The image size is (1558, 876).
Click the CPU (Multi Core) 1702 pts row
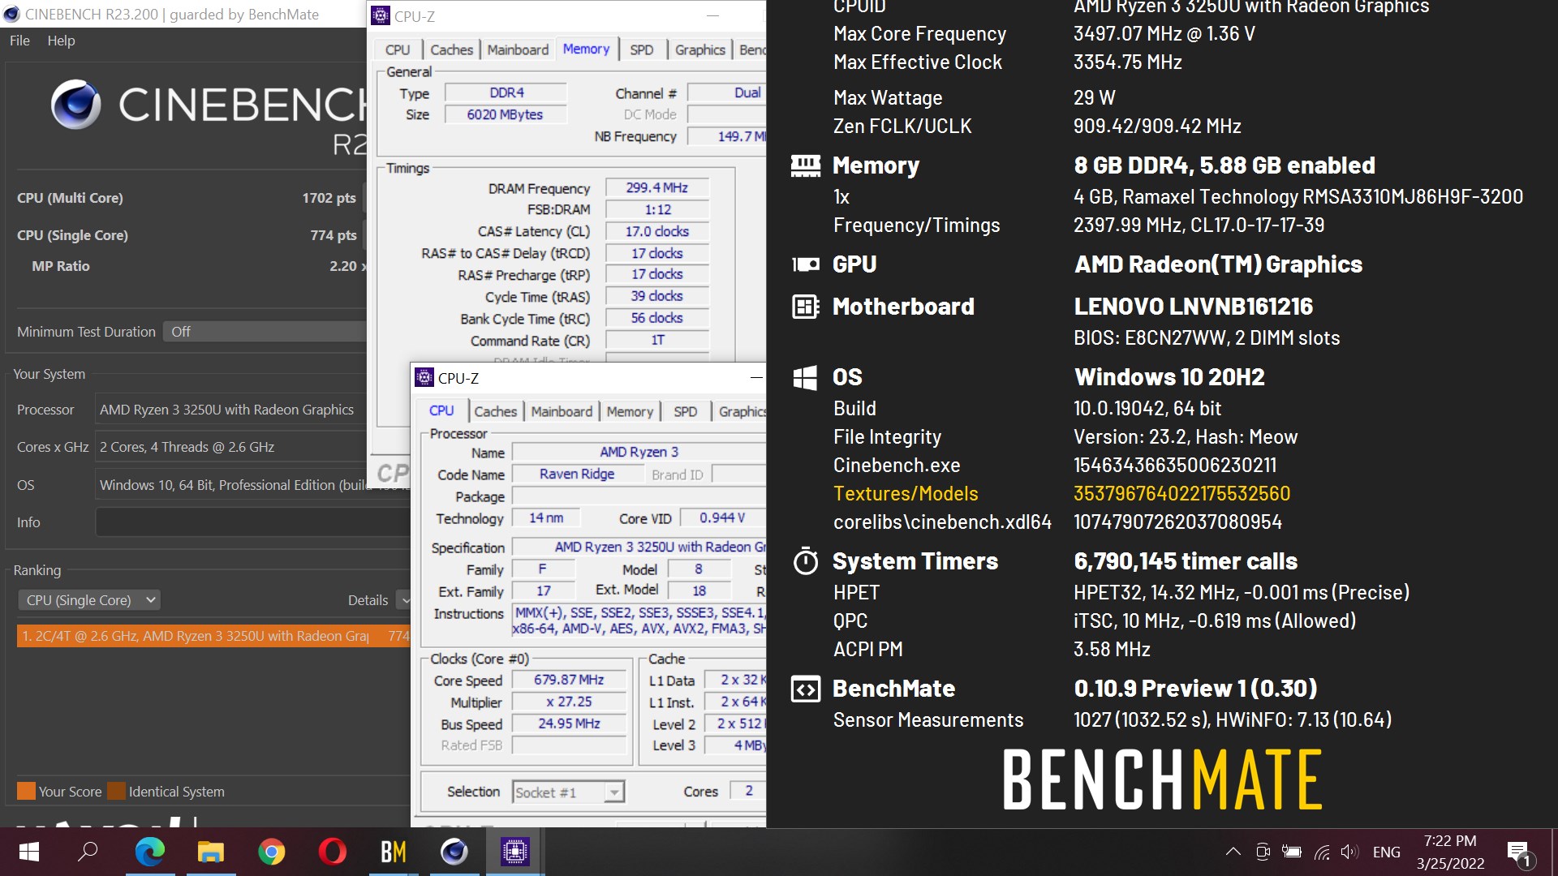pyautogui.click(x=187, y=198)
